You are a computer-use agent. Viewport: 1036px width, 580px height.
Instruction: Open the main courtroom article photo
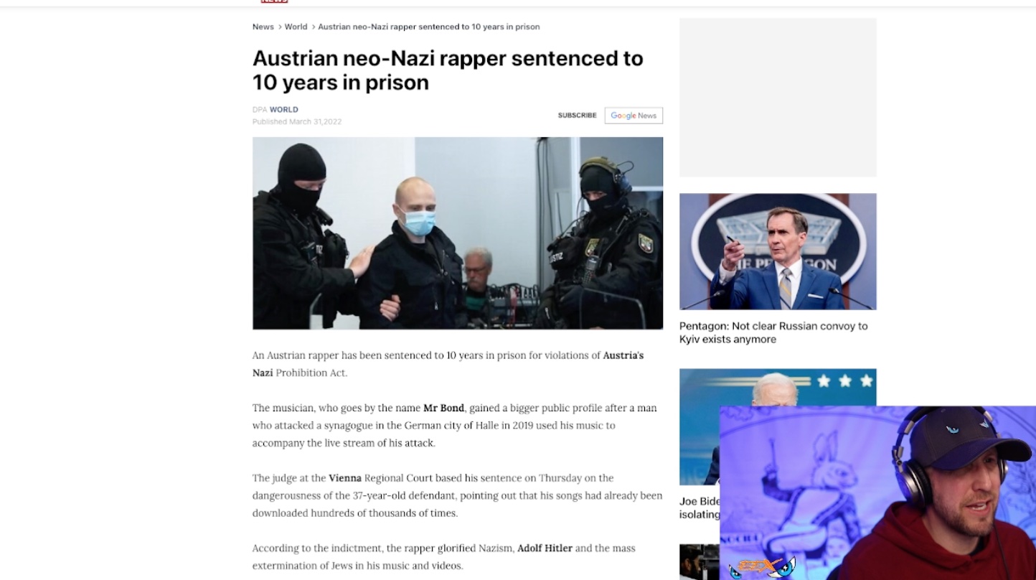pyautogui.click(x=458, y=233)
